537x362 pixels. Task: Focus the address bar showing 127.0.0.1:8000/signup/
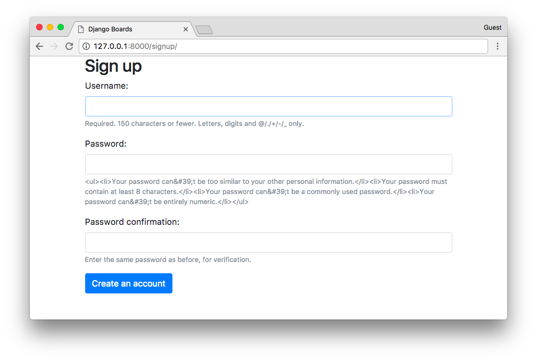(x=283, y=46)
